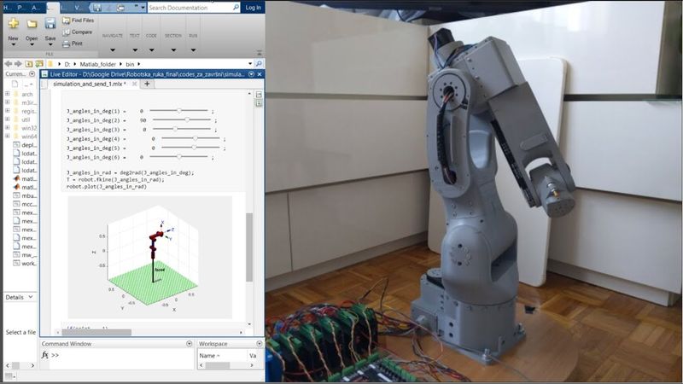Click the up one folder icon
683x384 pixels.
[29, 64]
